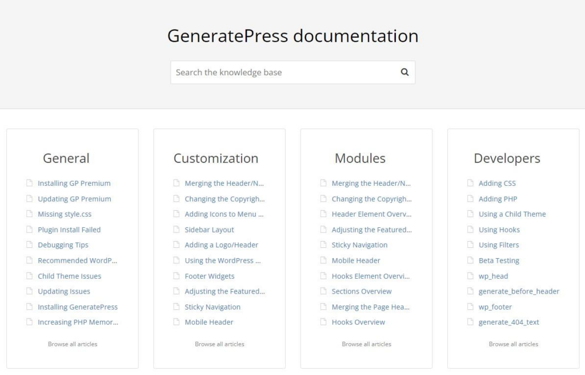Open Sidebar Layout article
Viewport: 585px width, 375px height.
coord(209,230)
